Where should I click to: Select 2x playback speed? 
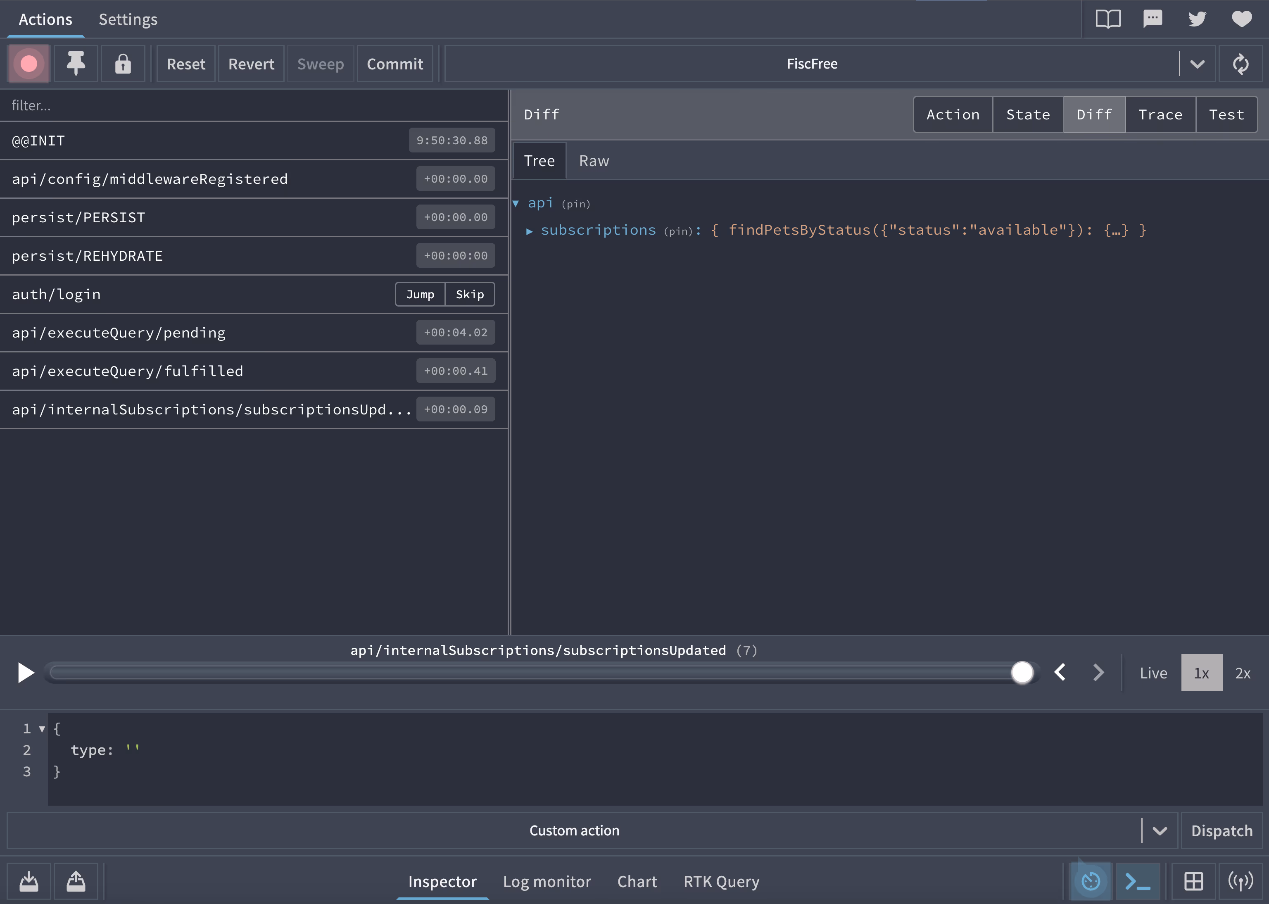pos(1243,673)
